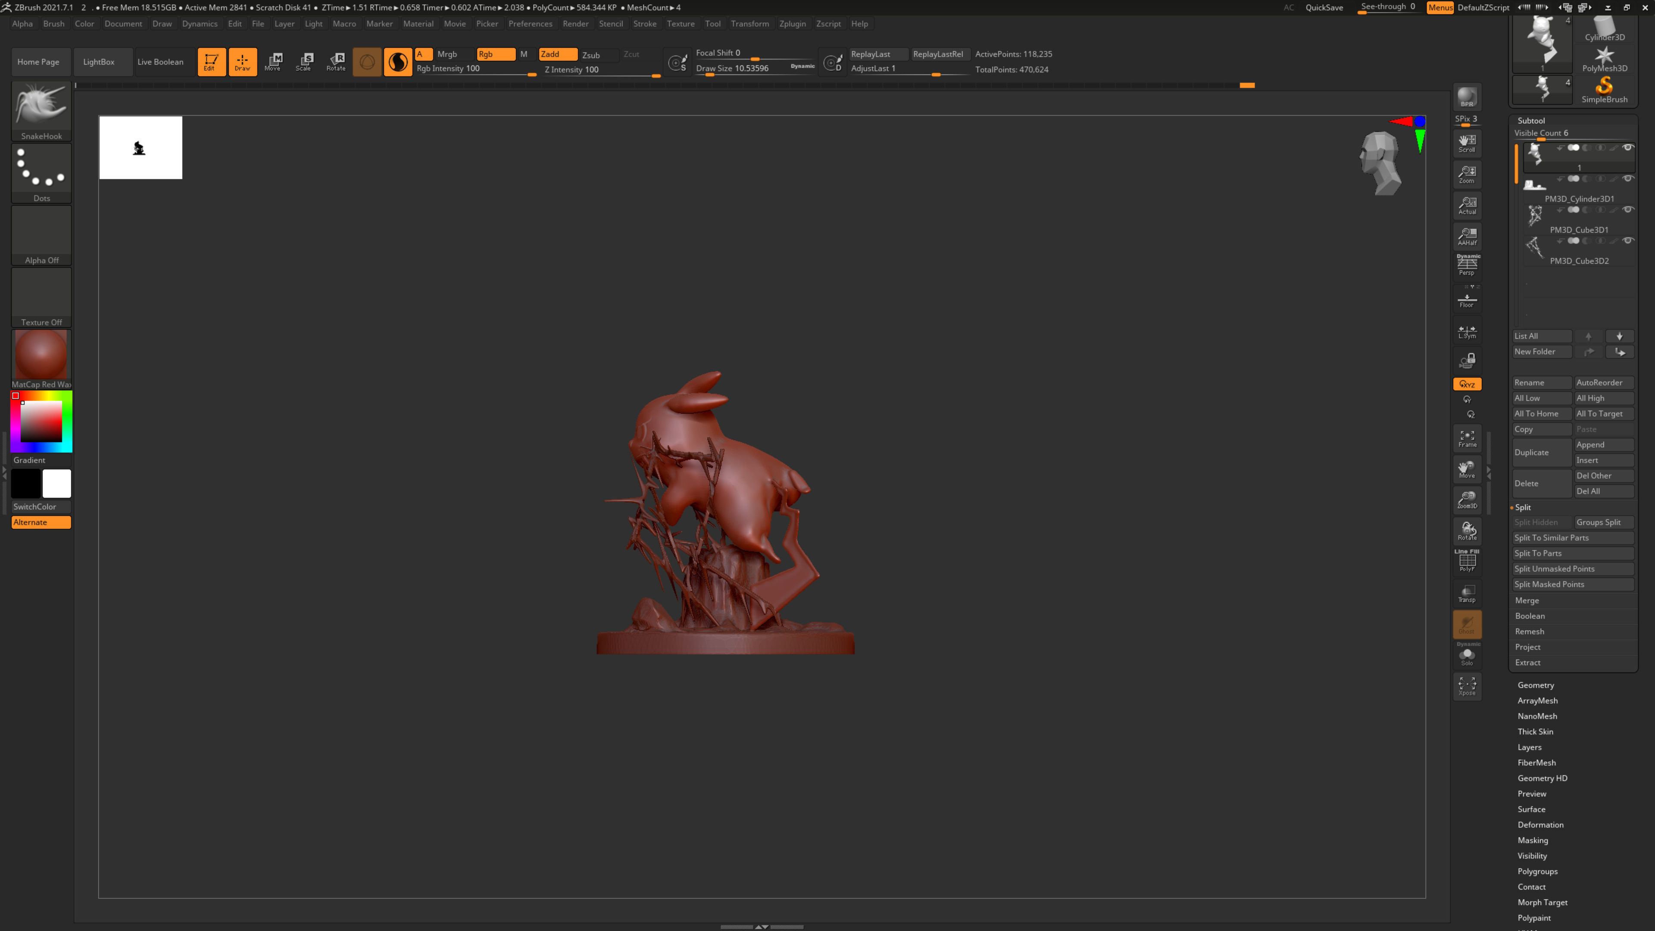
Task: Select the white secondary color swatch
Action: (x=56, y=484)
